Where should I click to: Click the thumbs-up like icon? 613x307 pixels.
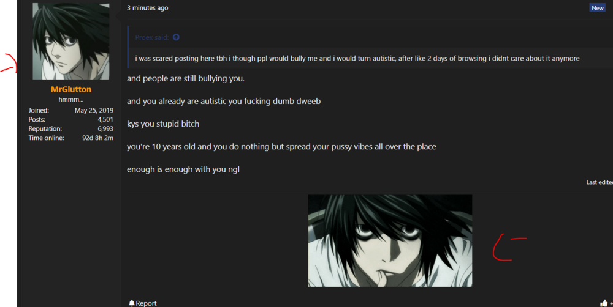click(604, 303)
